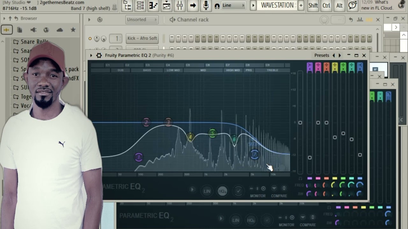The width and height of the screenshot is (408, 229).
Task: Select the Browser cloud tab
Action: click(60, 30)
